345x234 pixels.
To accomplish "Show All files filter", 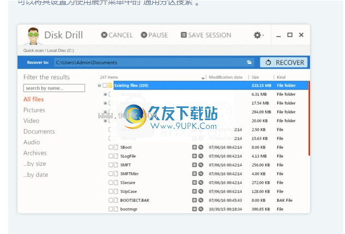I will (x=34, y=99).
